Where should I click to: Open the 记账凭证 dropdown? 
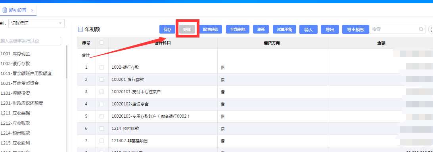pyautogui.click(x=36, y=24)
